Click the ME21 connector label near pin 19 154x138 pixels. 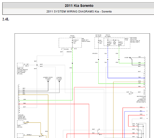[130, 94]
